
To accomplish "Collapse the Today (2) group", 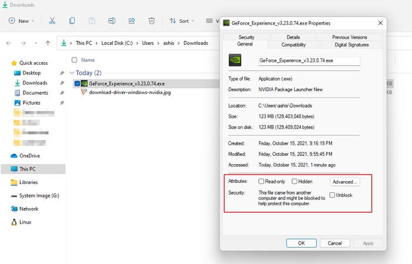I will click(72, 73).
